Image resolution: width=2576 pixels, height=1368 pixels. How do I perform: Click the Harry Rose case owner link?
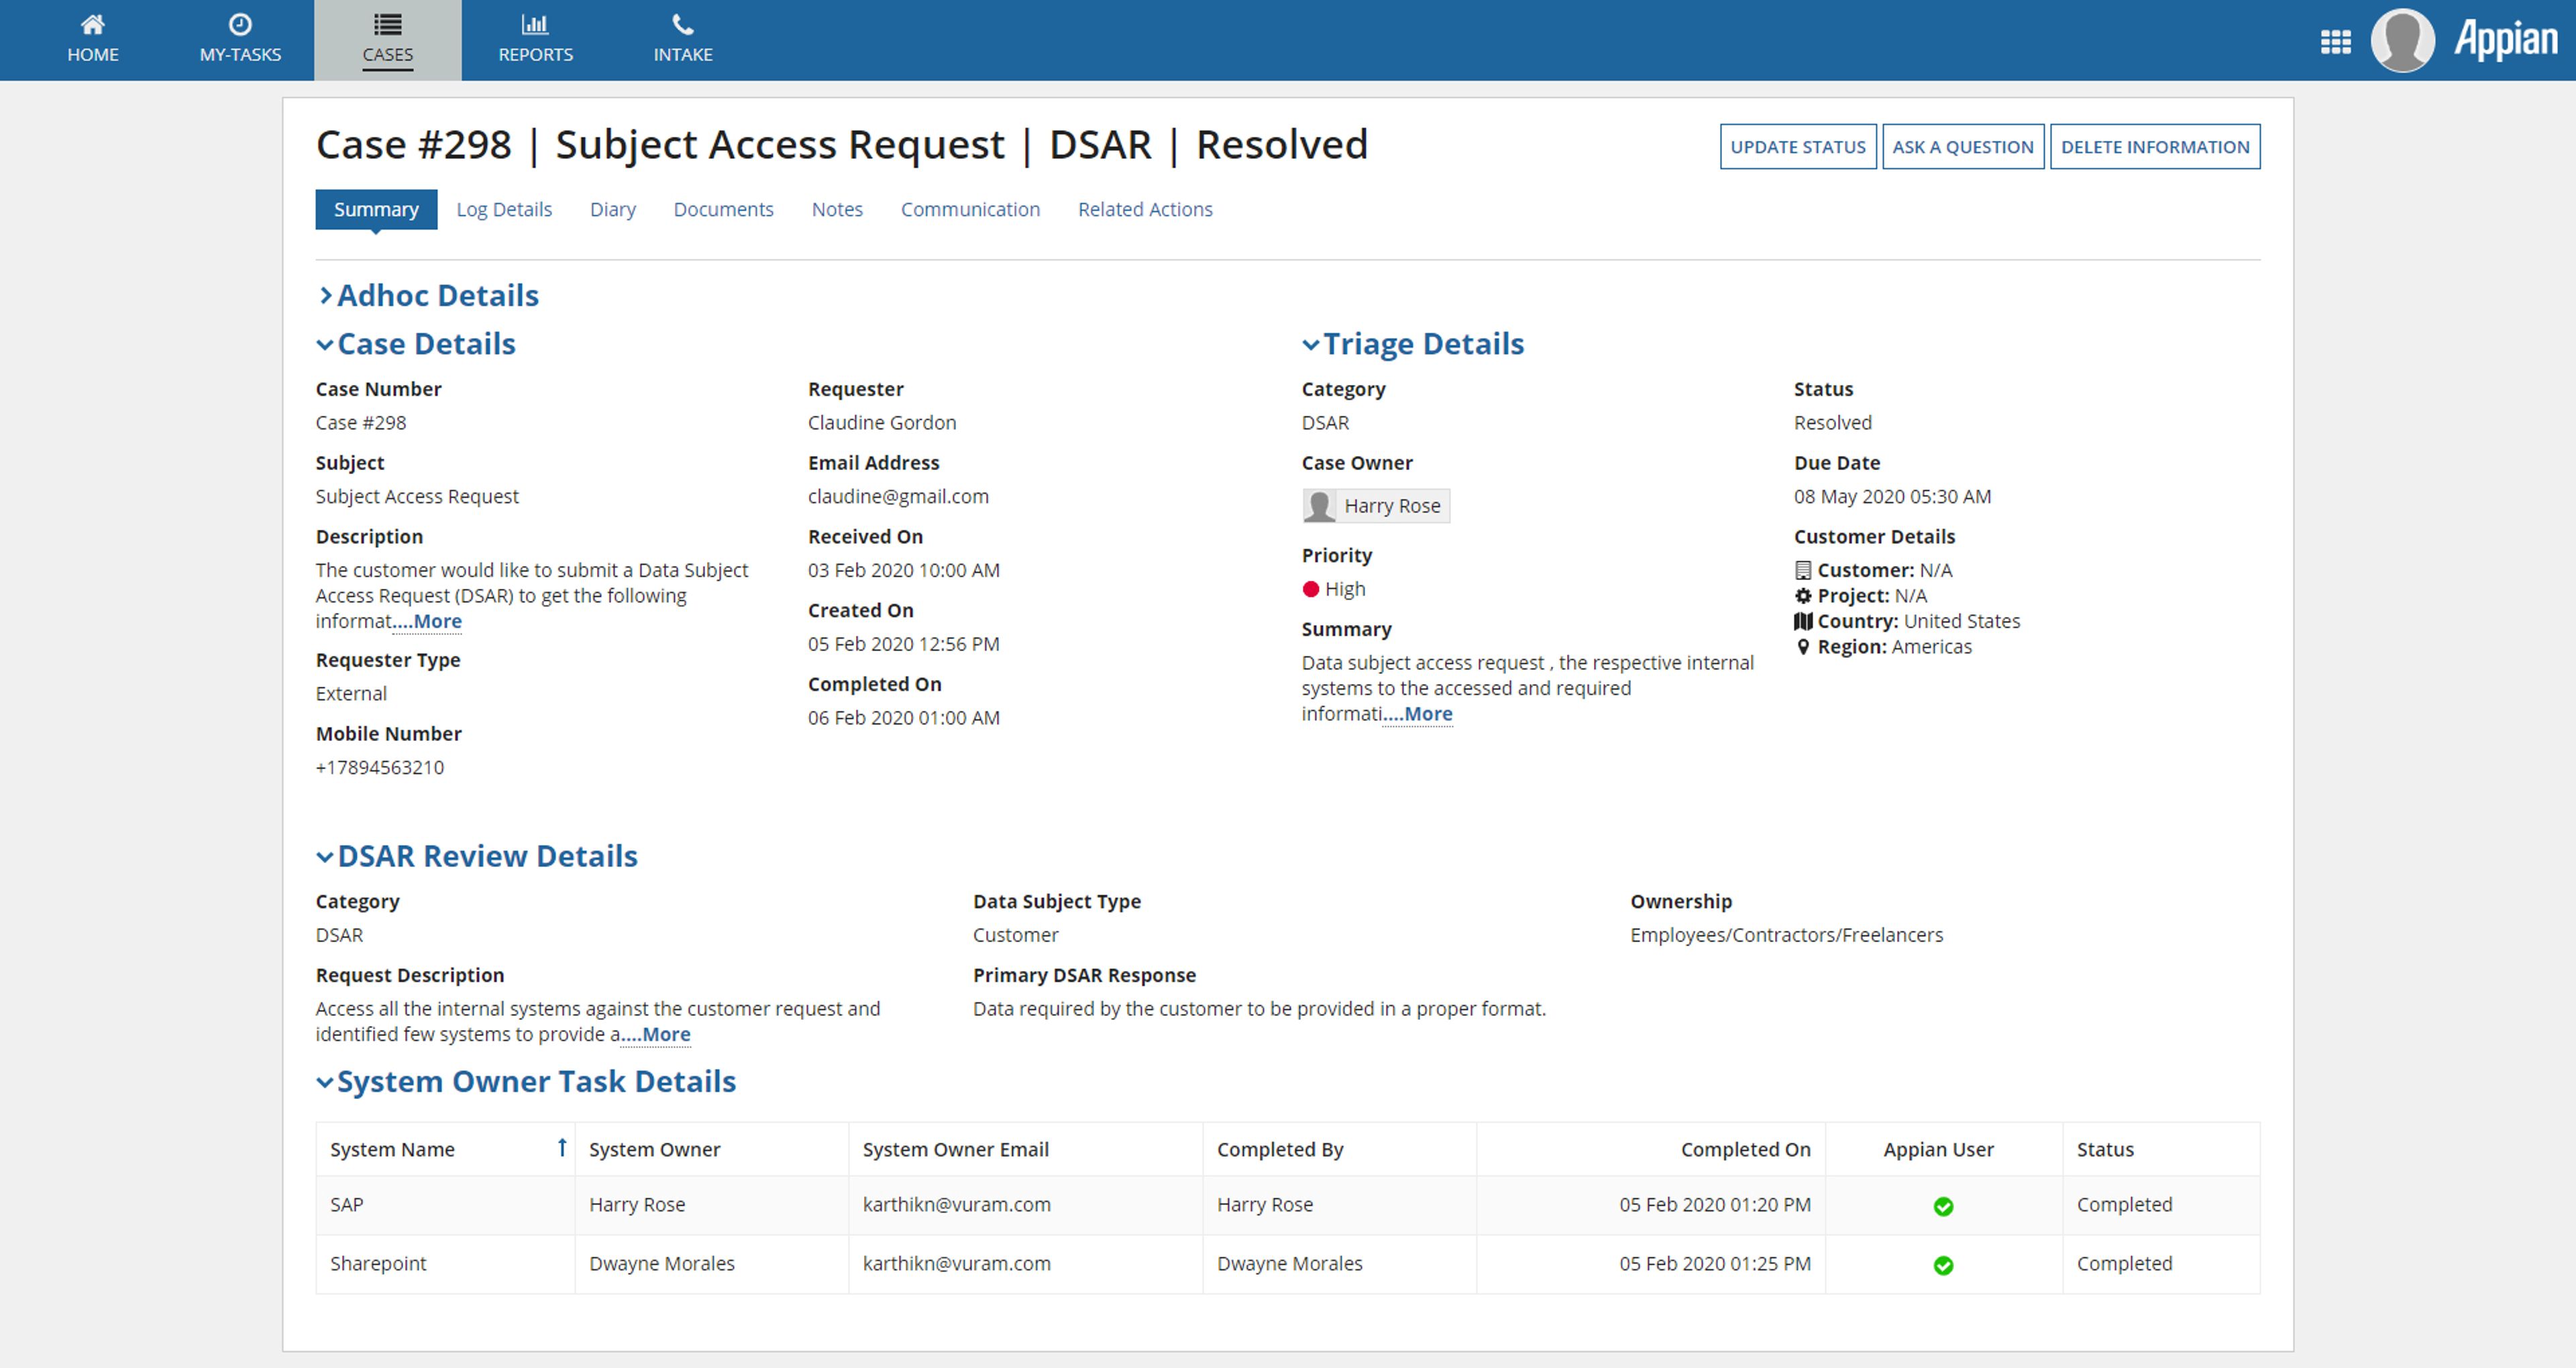1392,506
